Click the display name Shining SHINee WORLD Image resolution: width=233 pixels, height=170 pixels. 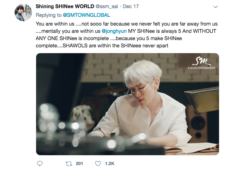(x=65, y=6)
